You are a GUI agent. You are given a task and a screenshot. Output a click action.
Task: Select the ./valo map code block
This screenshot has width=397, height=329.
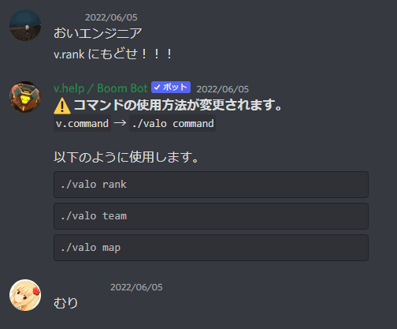[211, 248]
